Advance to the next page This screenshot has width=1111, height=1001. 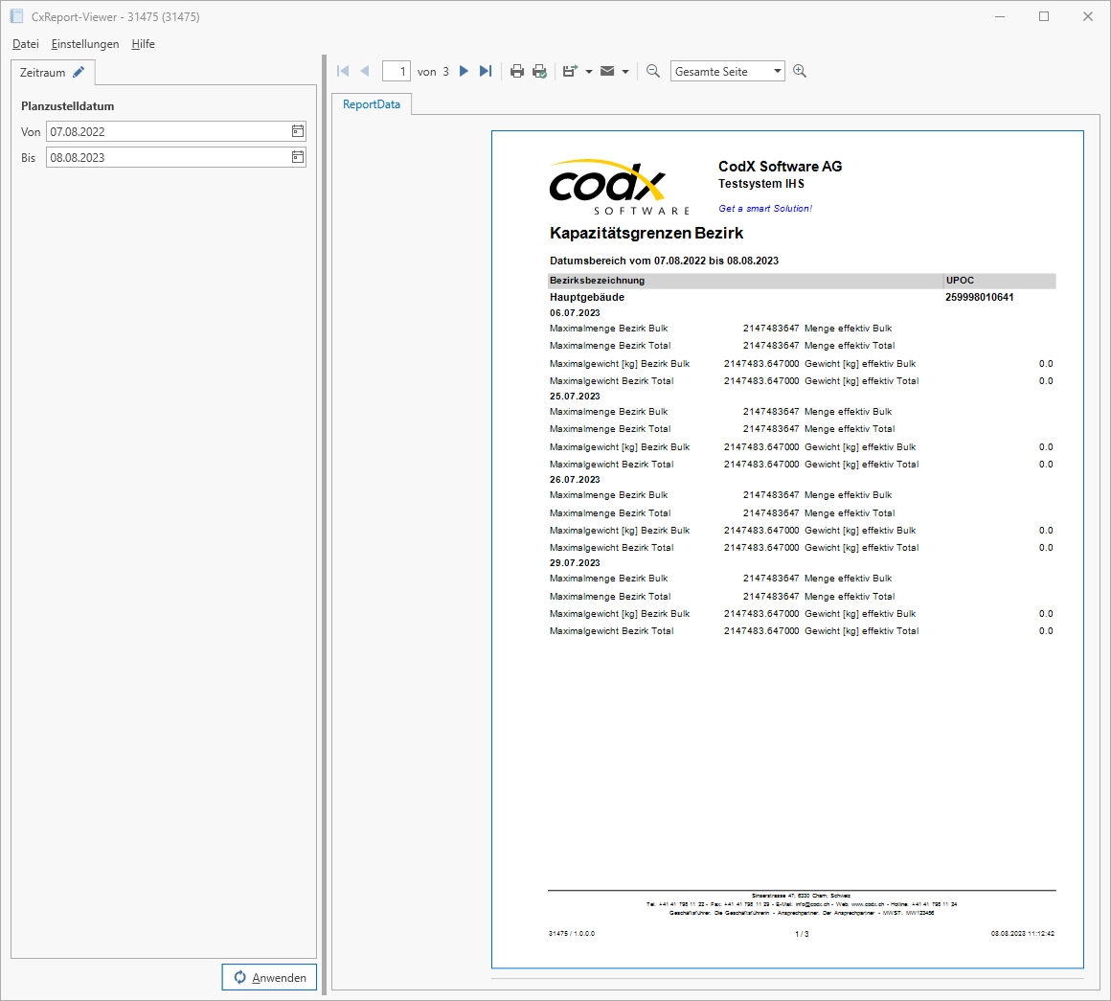(464, 70)
